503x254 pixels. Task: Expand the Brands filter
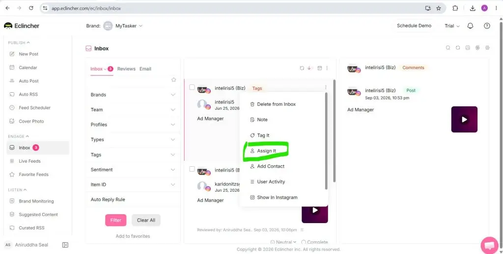[x=133, y=95]
